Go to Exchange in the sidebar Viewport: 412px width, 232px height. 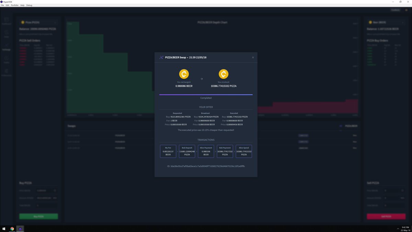point(7,46)
